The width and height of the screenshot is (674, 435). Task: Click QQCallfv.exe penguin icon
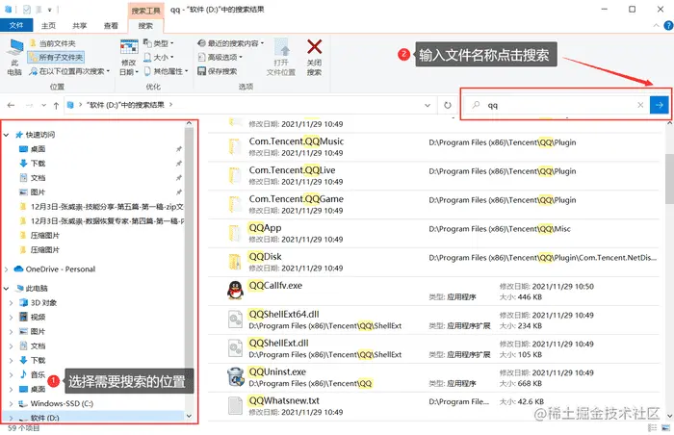[235, 291]
